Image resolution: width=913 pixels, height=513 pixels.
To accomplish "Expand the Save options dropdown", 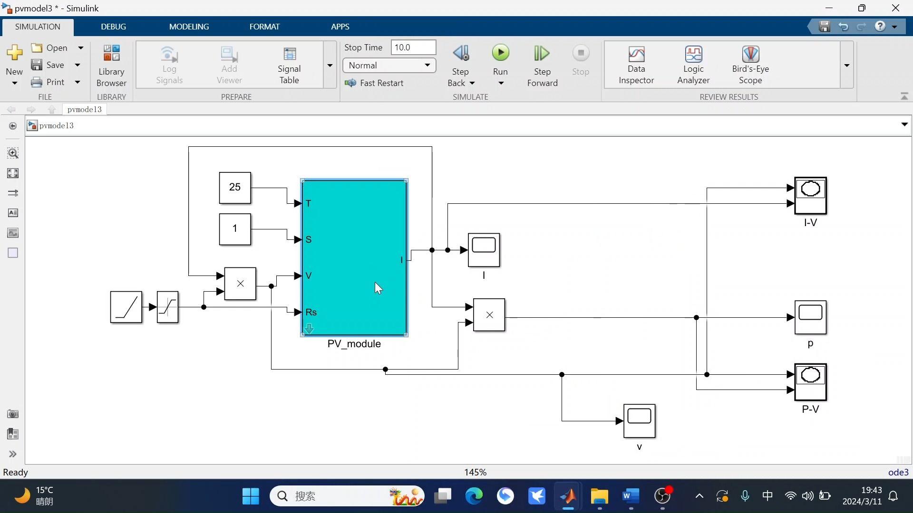I will (x=78, y=65).
